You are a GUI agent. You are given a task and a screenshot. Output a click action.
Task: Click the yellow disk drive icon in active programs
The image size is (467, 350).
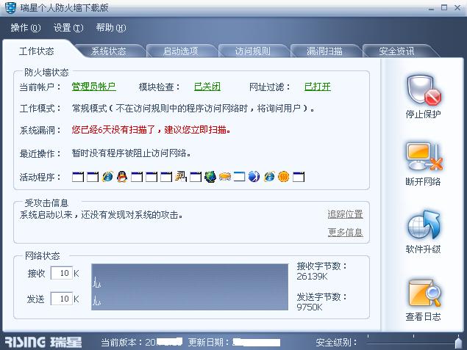[x=225, y=177]
